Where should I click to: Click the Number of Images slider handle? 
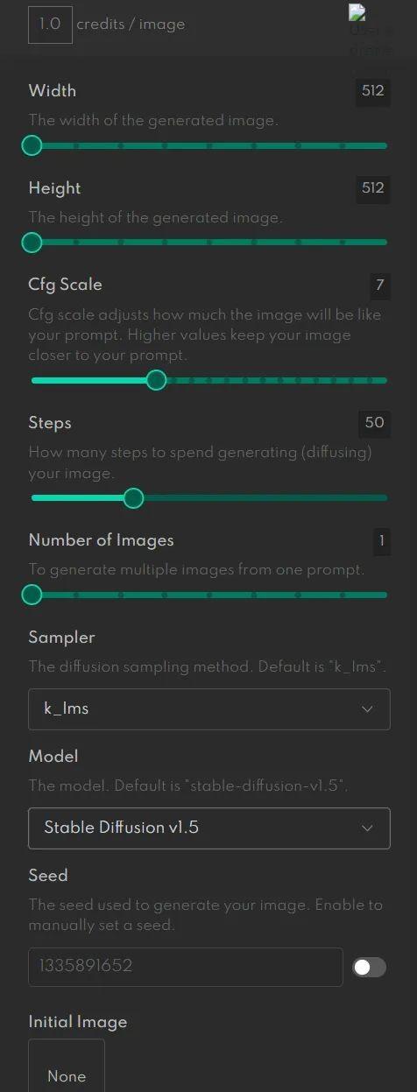pyautogui.click(x=32, y=595)
